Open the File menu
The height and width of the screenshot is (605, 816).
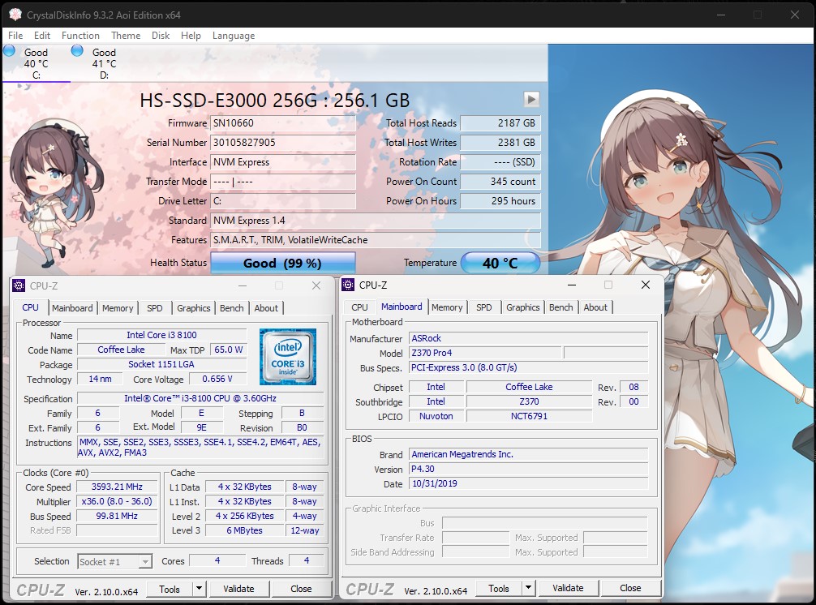(15, 36)
